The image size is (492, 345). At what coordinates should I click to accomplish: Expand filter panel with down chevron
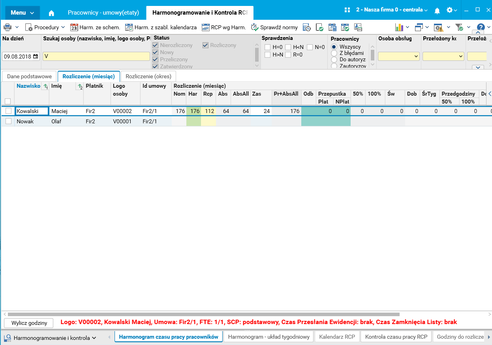pyautogui.click(x=478, y=67)
